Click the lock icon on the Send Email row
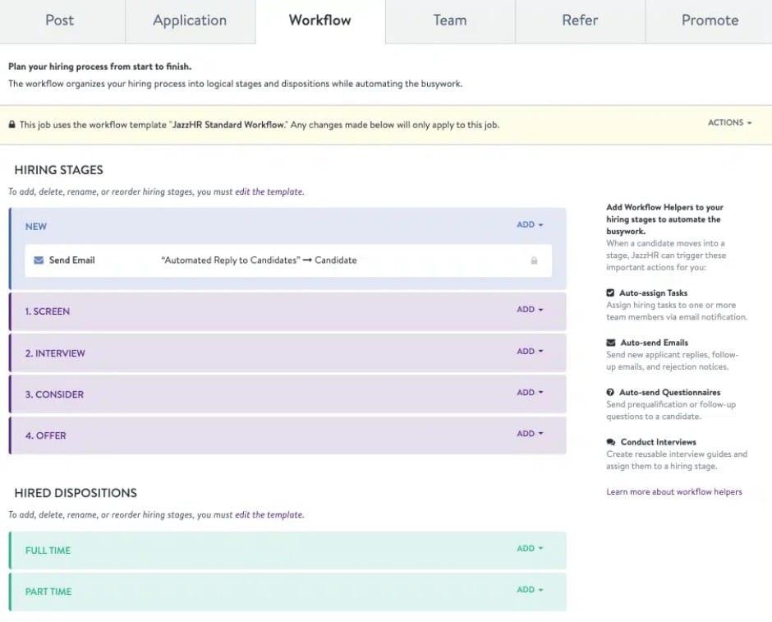Screen dimensions: 772x622 tap(534, 260)
